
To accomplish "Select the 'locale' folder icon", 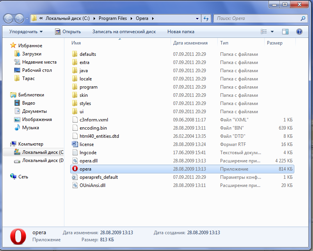I will (x=75, y=78).
